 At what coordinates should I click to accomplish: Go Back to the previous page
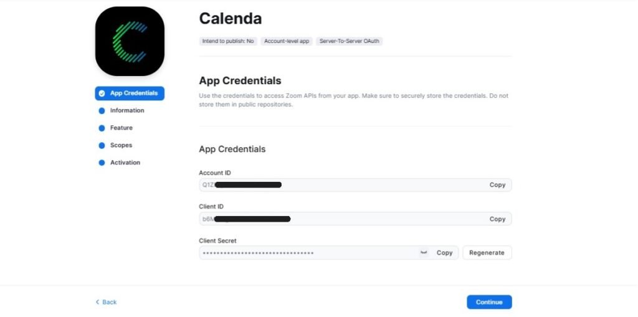tap(106, 302)
